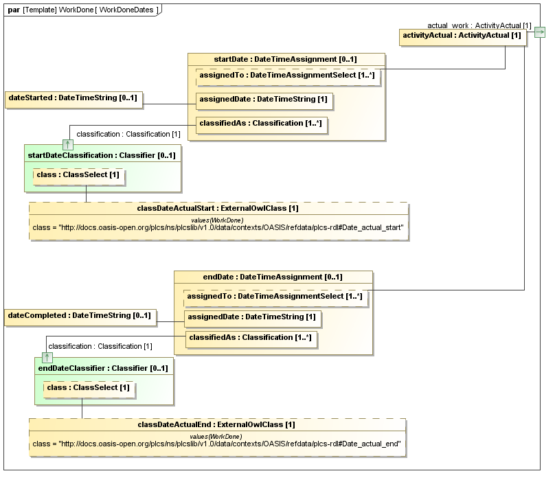The height and width of the screenshot is (480, 555).
Task: Select the activityActual : ActivityActual block
Action: (463, 36)
